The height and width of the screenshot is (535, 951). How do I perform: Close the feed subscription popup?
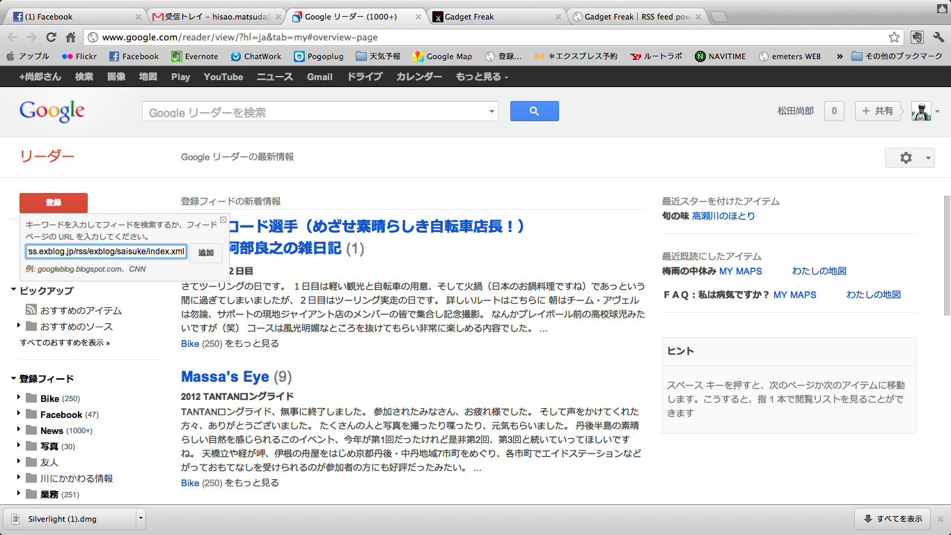223,219
